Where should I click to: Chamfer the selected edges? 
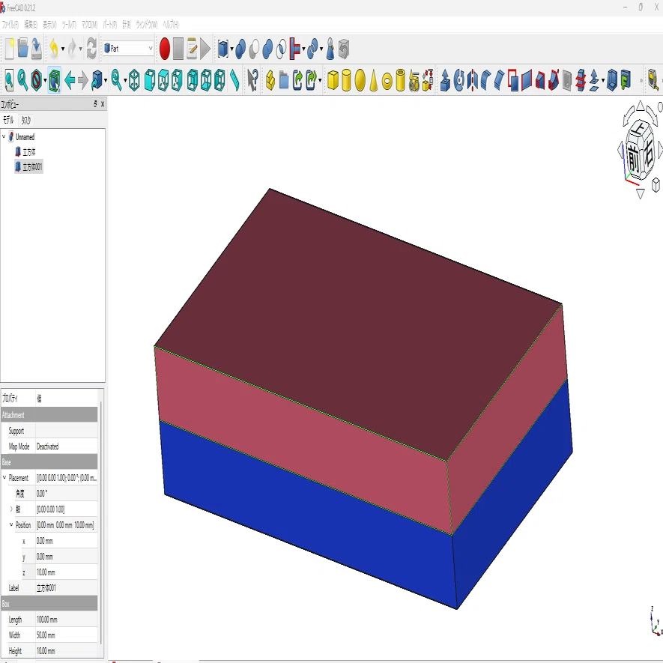[500, 80]
